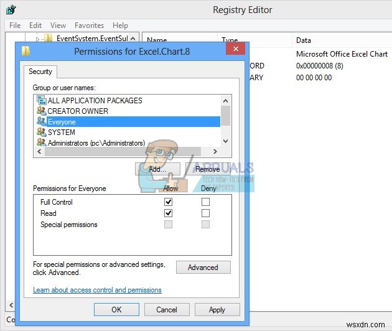Click the Registry Editor app icon in title bar
This screenshot has width=392, height=331.
coord(11,10)
